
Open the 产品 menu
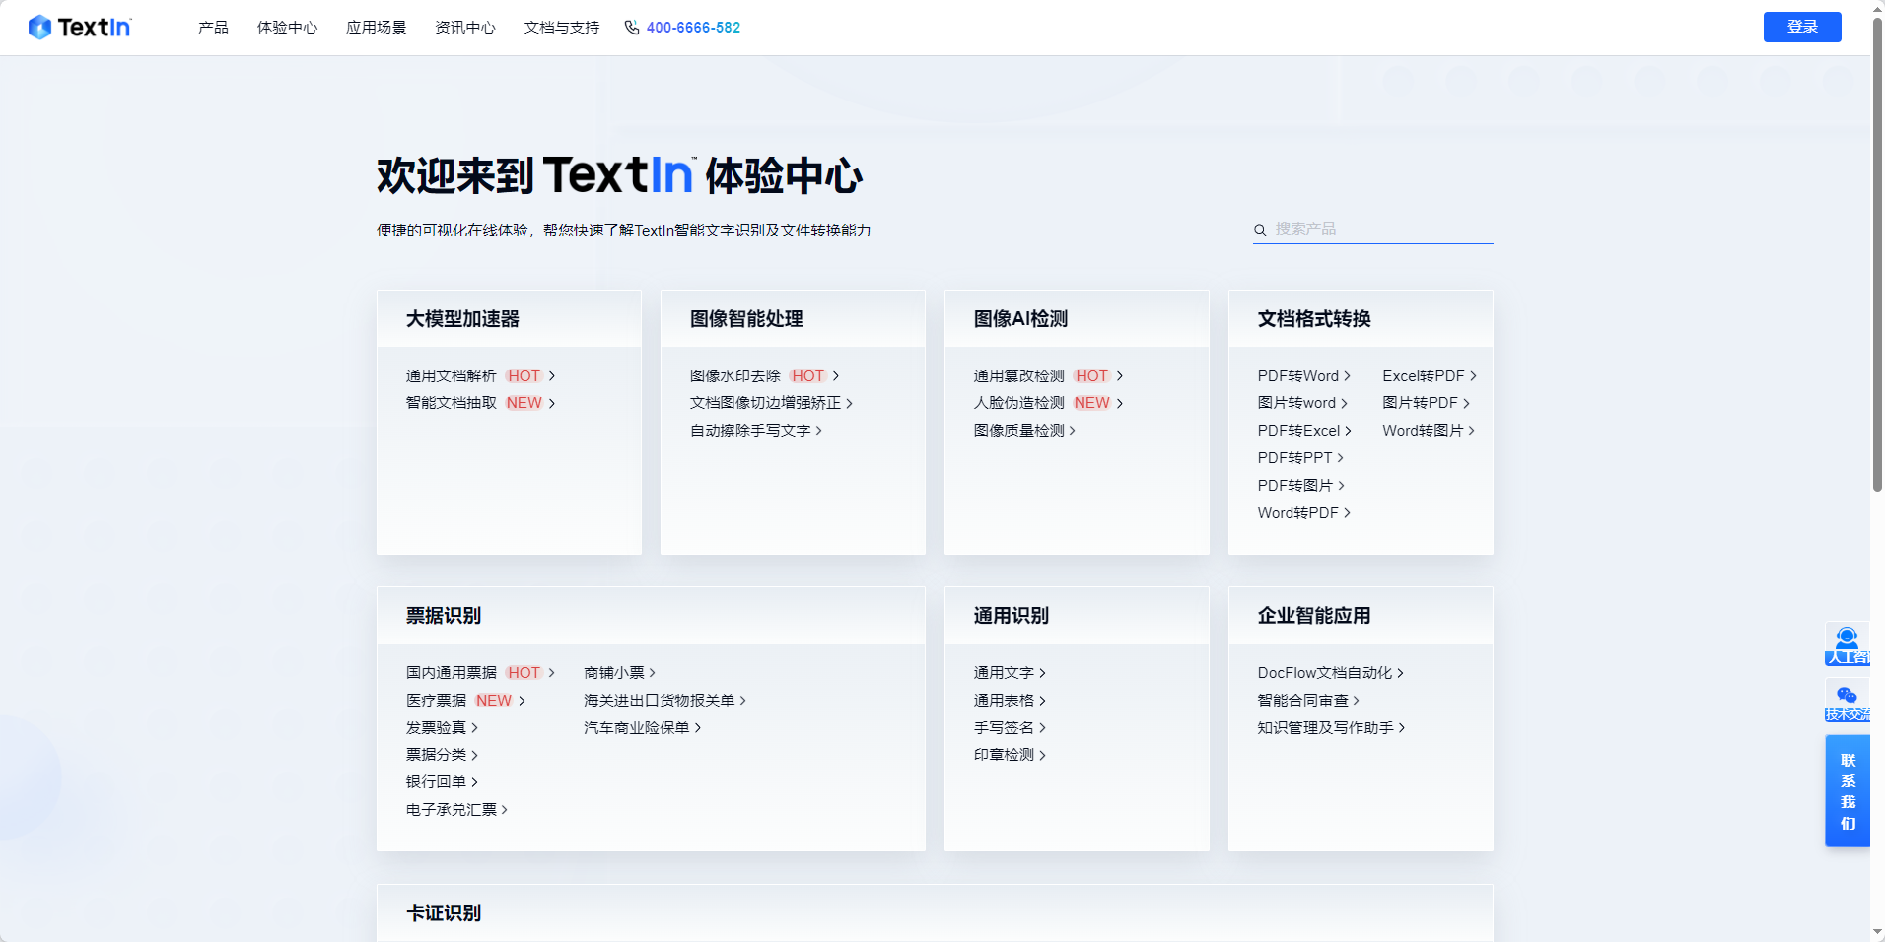[x=211, y=27]
